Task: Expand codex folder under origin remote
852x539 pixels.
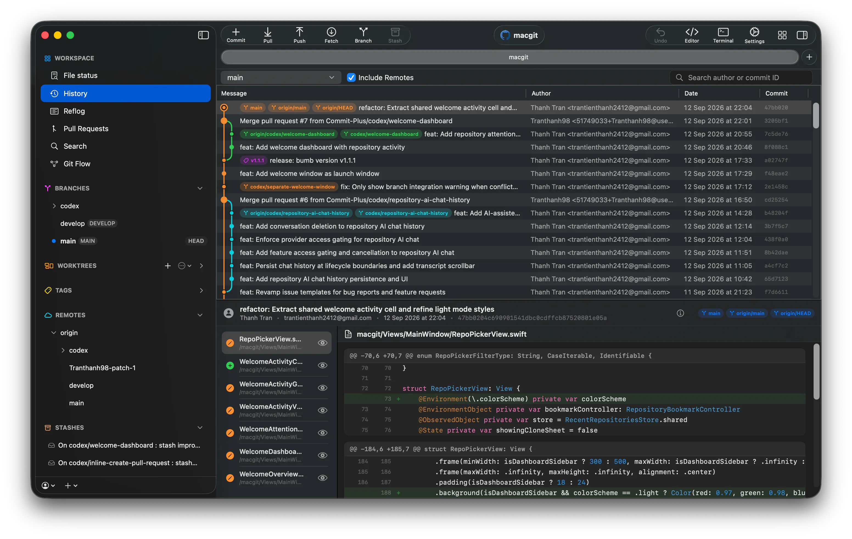Action: pyautogui.click(x=63, y=350)
